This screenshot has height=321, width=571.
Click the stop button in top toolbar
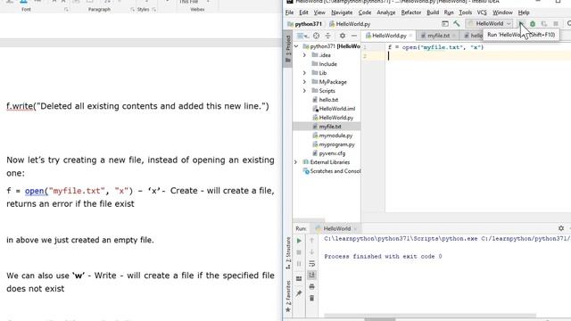[x=555, y=24]
